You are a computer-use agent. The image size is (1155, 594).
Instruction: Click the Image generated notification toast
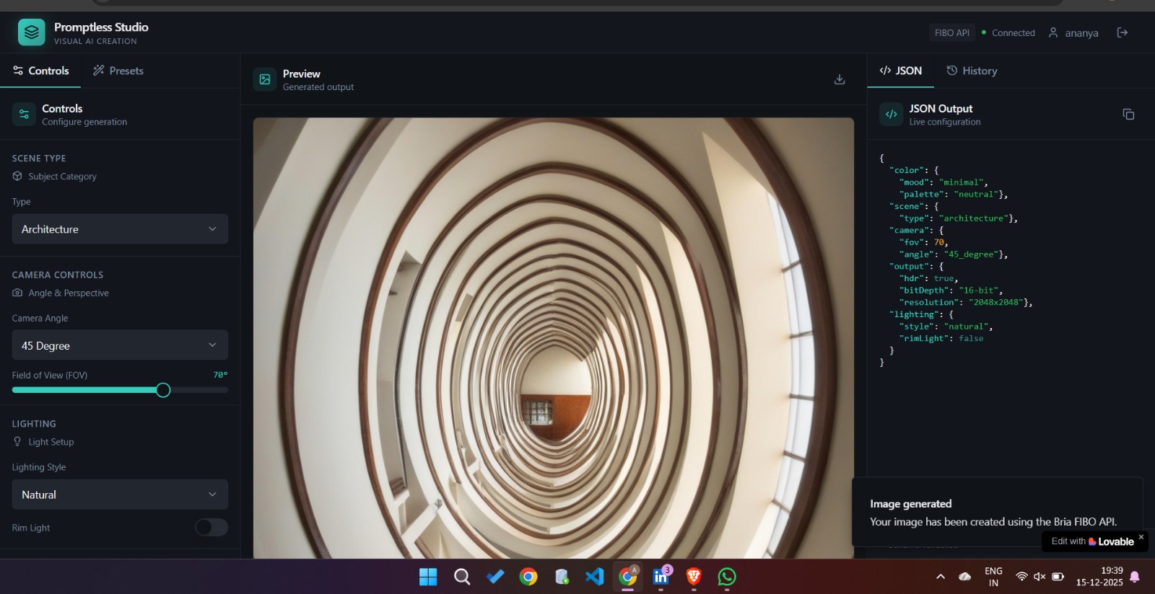(998, 513)
